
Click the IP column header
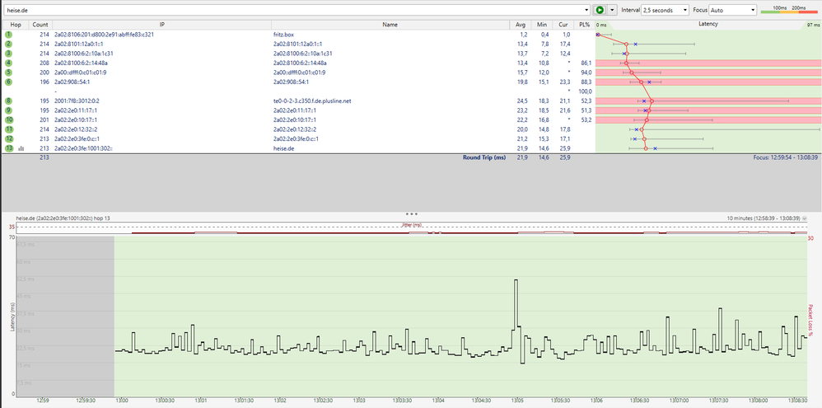click(162, 25)
